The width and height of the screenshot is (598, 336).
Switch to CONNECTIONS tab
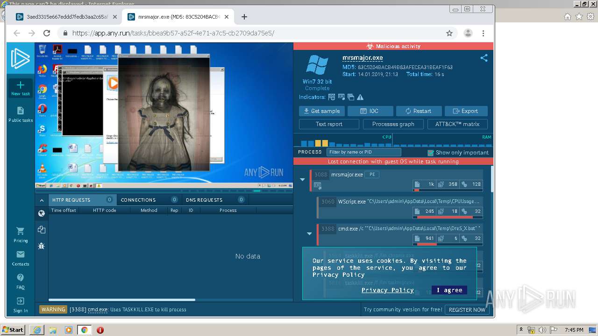coord(149,200)
